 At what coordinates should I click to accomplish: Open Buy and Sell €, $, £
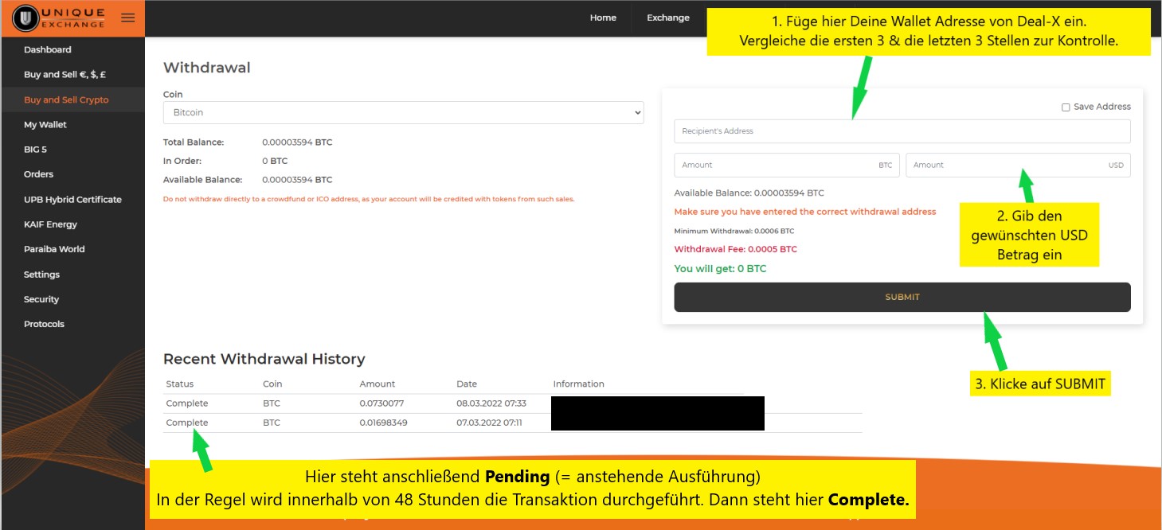click(x=65, y=75)
